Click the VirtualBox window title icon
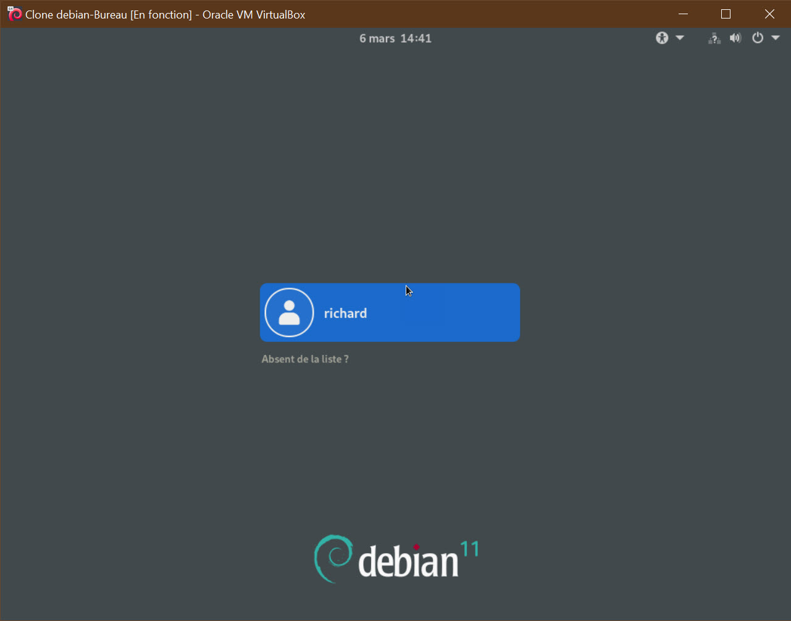 (x=15, y=14)
